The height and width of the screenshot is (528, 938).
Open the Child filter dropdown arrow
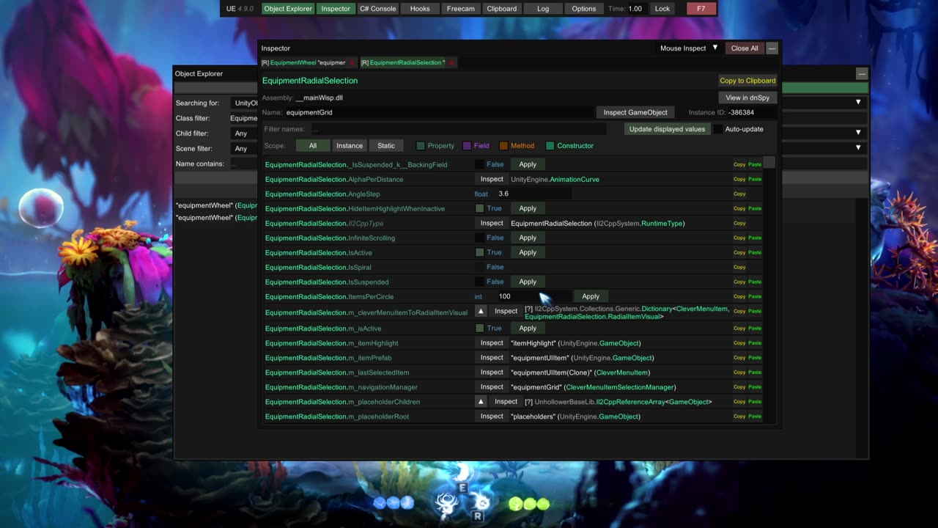click(858, 133)
